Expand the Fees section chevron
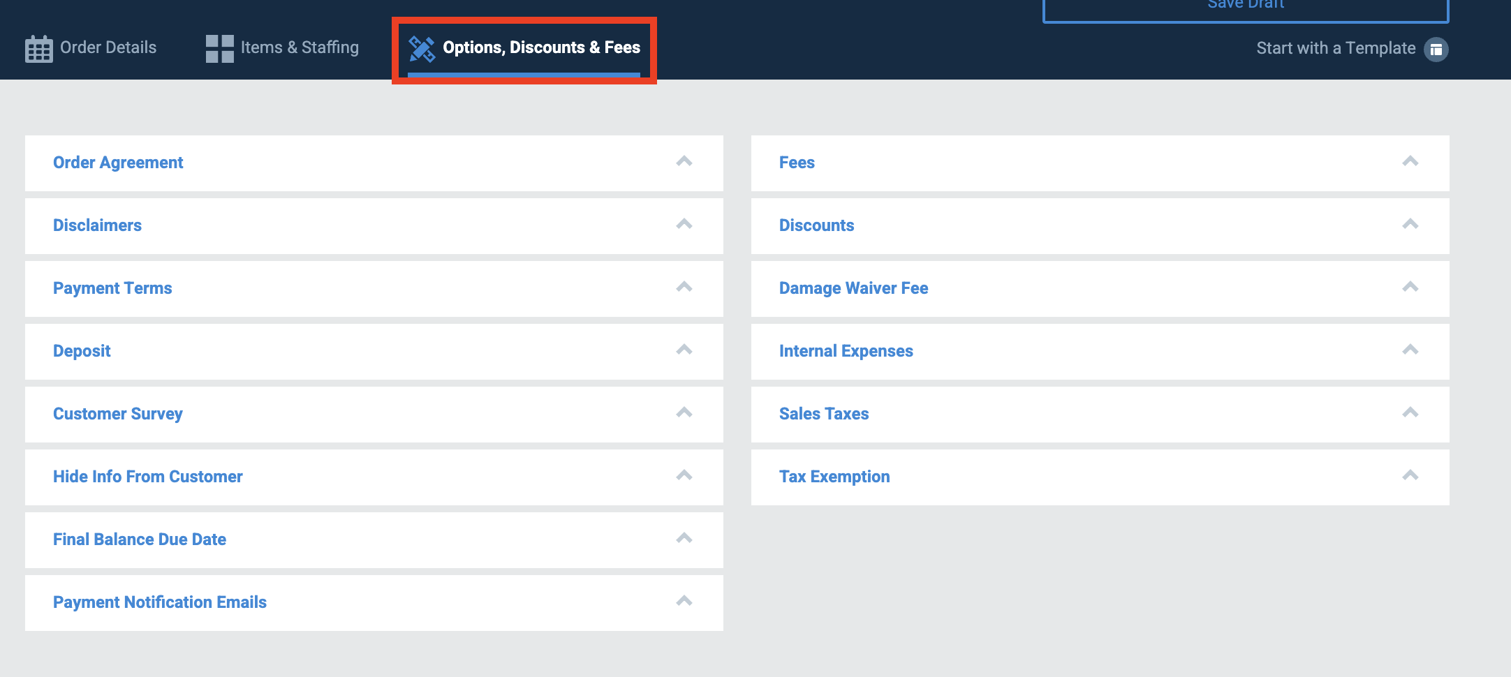 click(x=1410, y=161)
